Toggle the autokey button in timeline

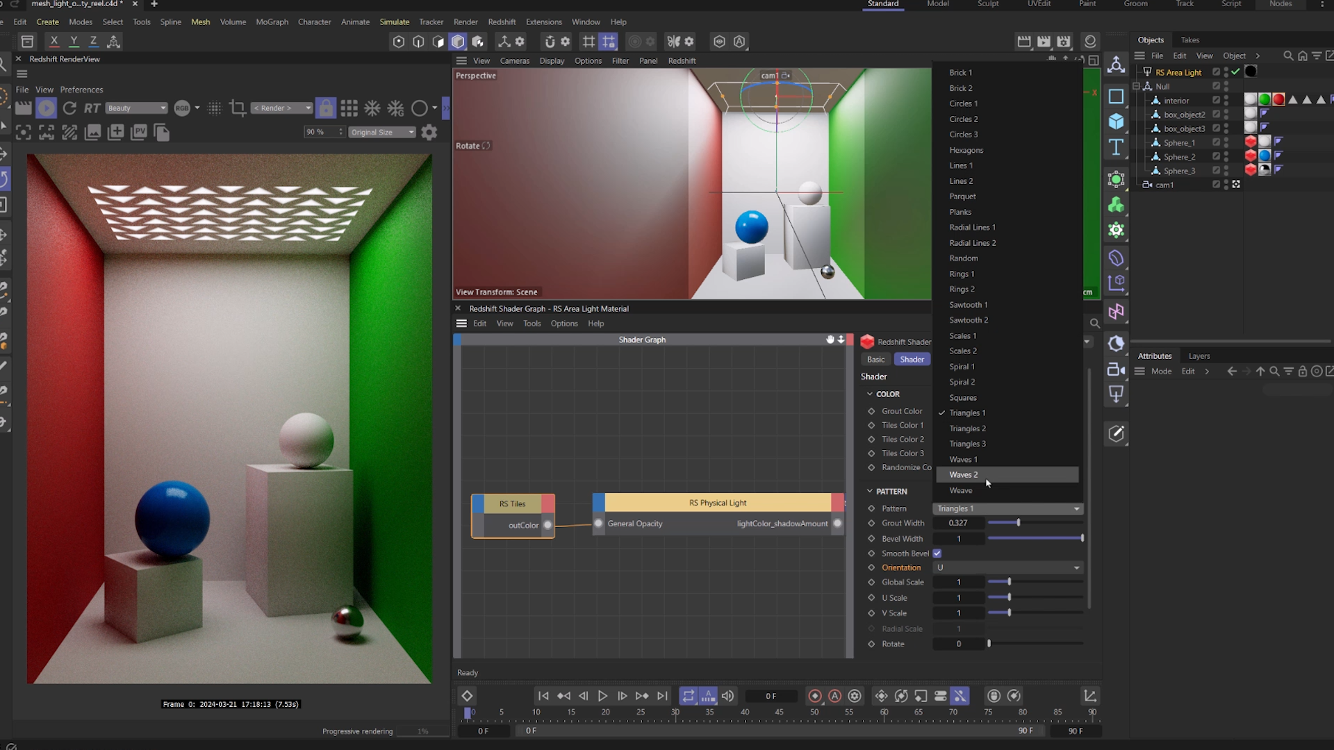pyautogui.click(x=835, y=696)
